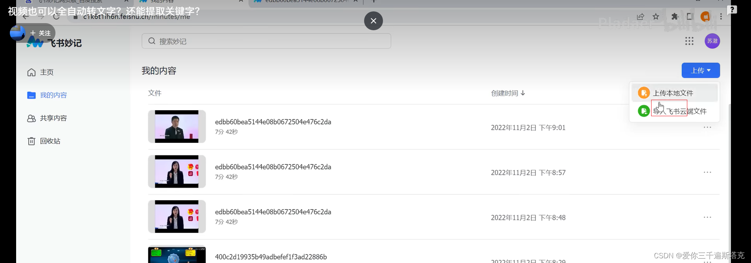Open the Chrome three-dot menu
The width and height of the screenshot is (751, 263).
tap(721, 16)
